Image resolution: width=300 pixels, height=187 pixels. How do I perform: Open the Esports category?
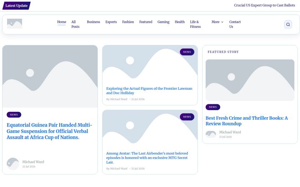[111, 22]
